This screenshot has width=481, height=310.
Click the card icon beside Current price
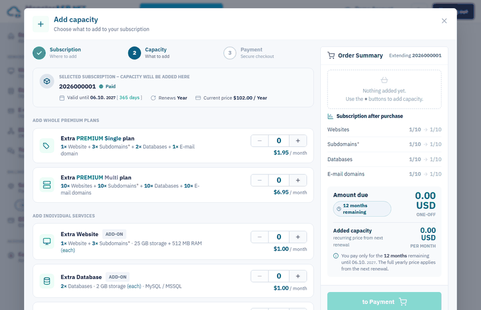[x=198, y=98]
